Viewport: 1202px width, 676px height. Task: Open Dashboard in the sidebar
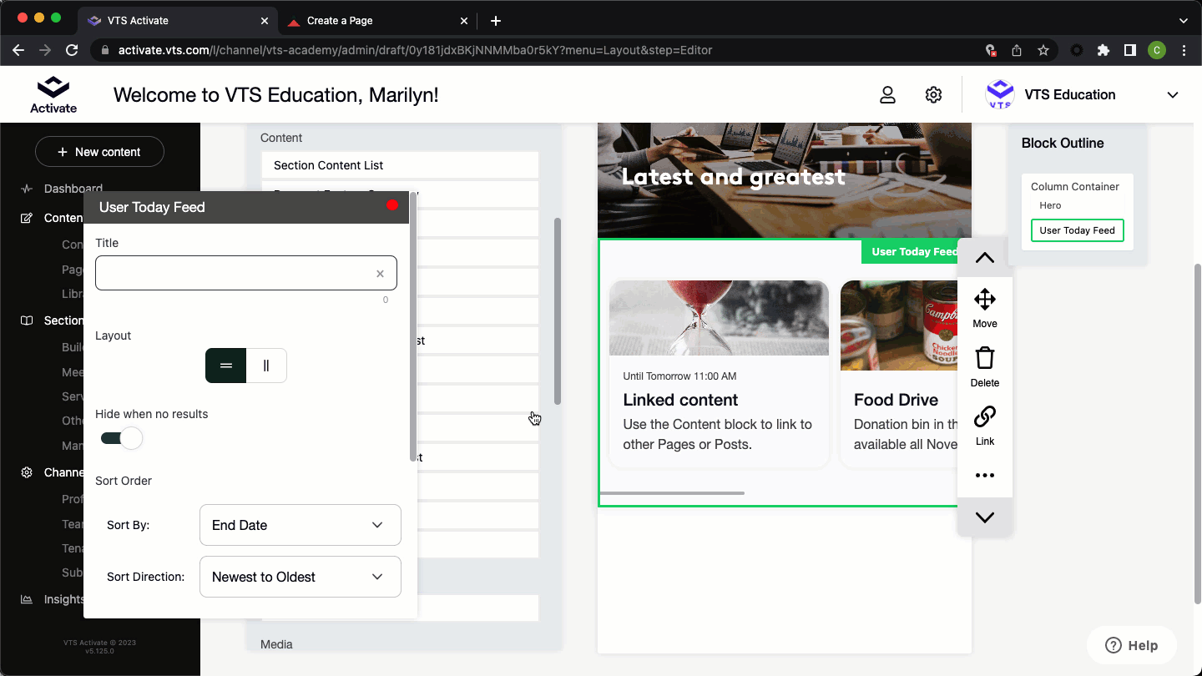(x=73, y=189)
